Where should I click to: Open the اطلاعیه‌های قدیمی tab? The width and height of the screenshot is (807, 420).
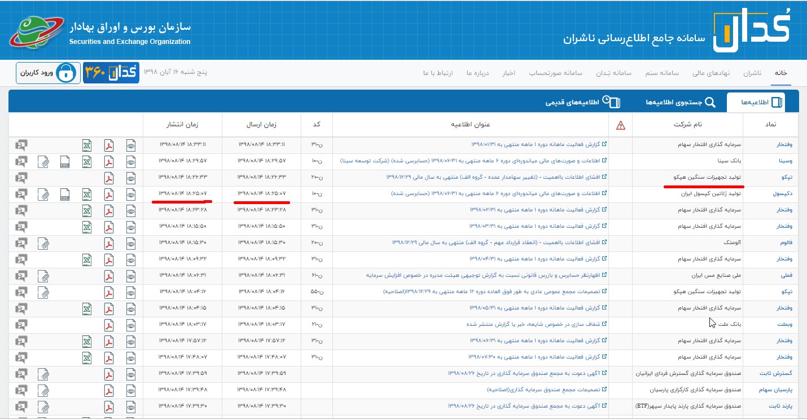[583, 102]
